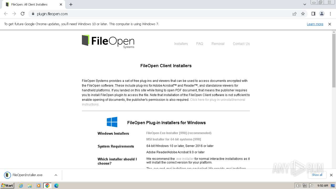Screen dimensions: 336x189
Task: Click the System Requirements label
Action: click(x=116, y=146)
